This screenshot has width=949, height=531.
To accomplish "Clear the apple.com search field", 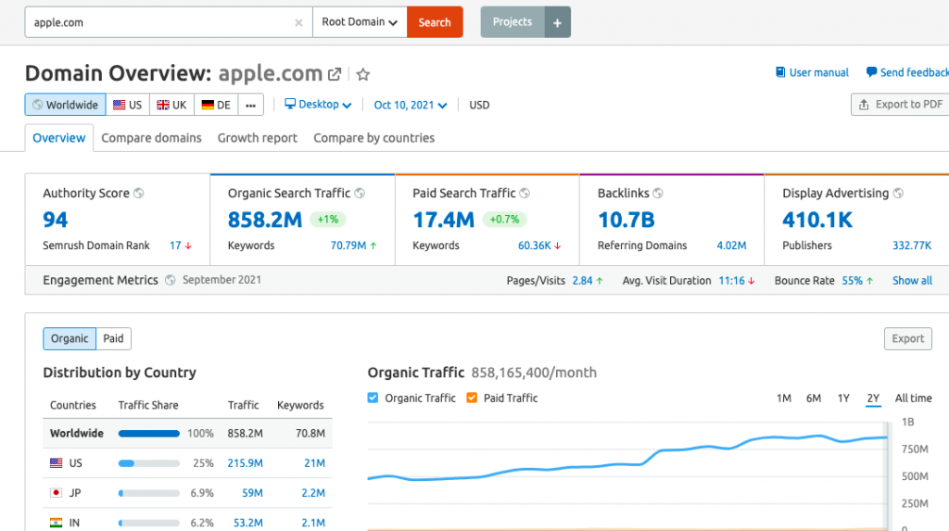I will click(x=298, y=23).
